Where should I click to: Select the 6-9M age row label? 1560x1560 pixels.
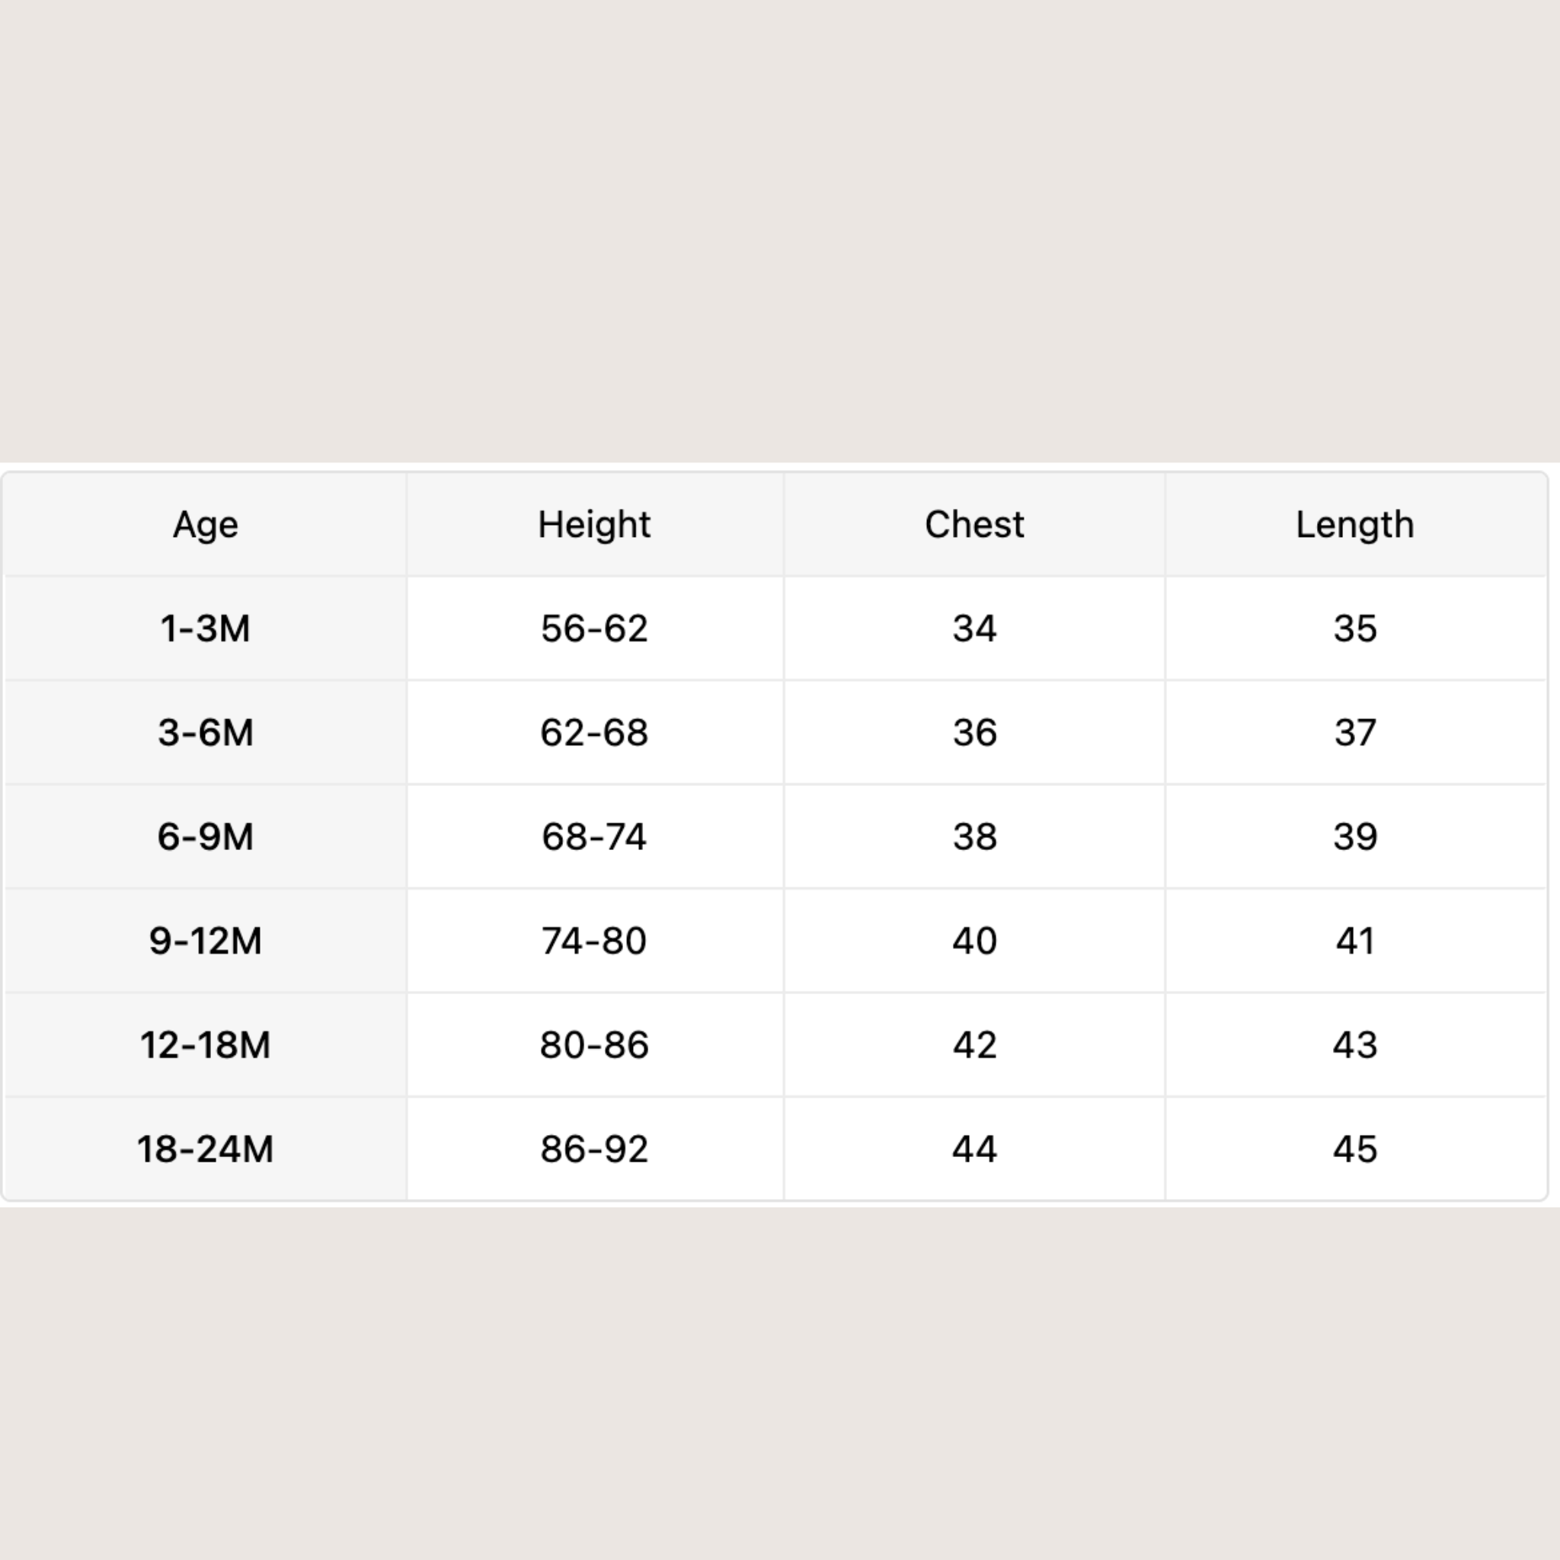click(205, 836)
